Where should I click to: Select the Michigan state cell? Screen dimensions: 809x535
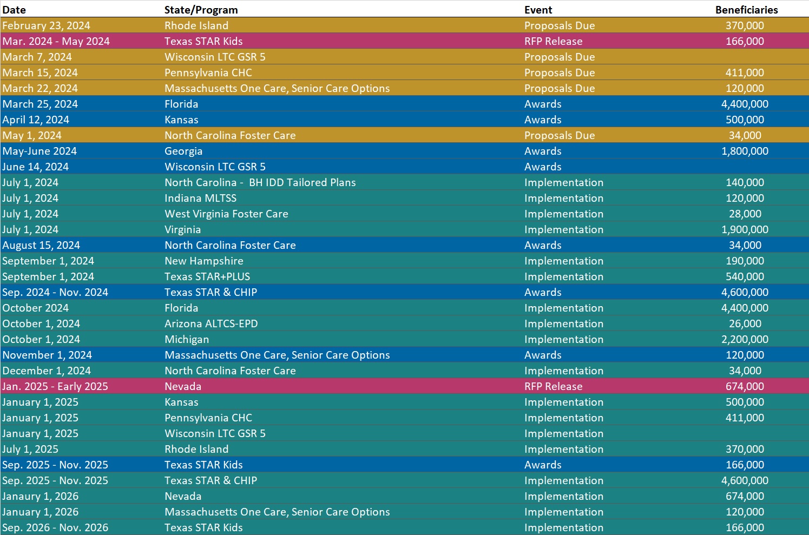(187, 339)
